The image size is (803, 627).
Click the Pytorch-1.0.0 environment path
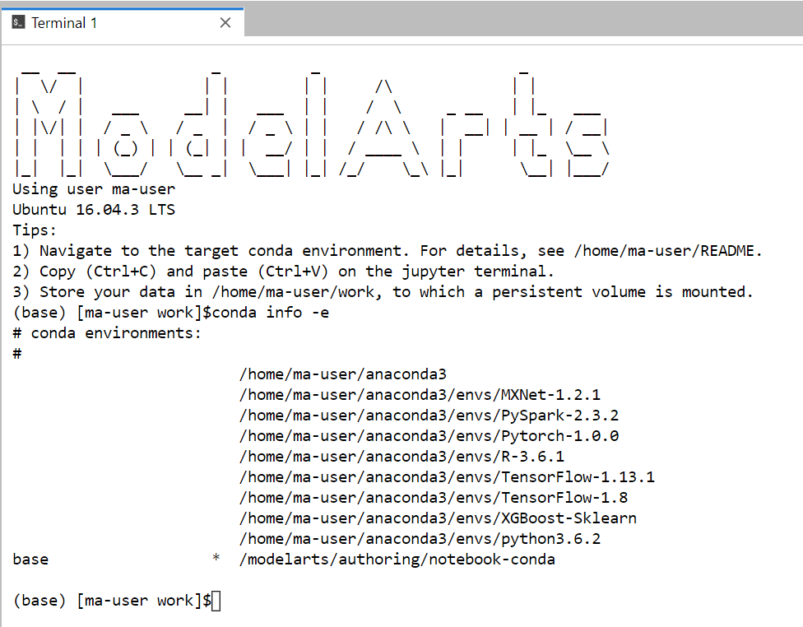(429, 436)
